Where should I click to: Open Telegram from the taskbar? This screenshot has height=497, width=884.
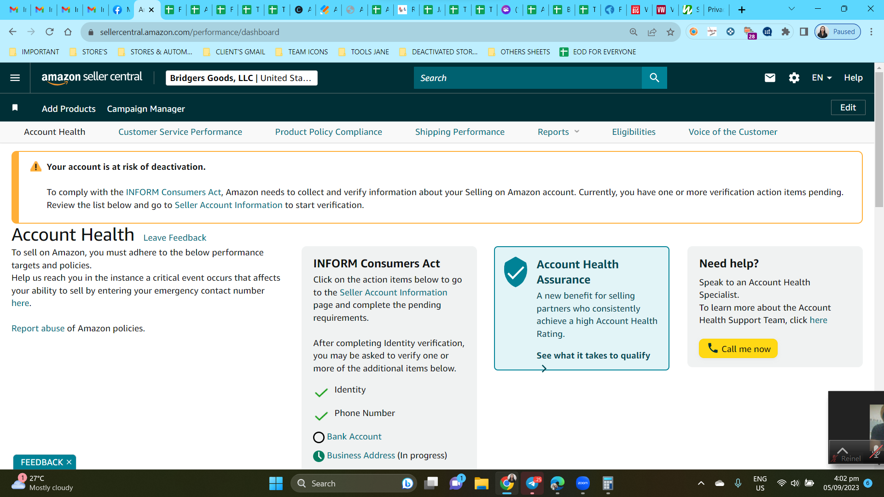coord(532,483)
